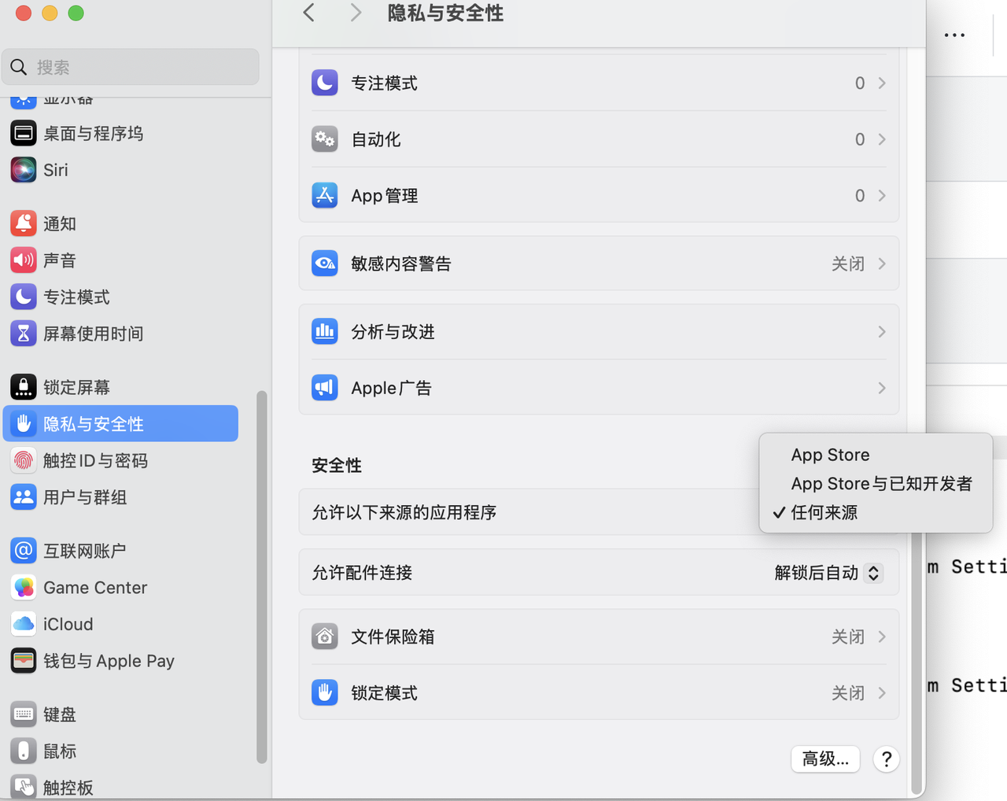The height and width of the screenshot is (801, 1007).
Task: Click the help question mark button
Action: coord(886,759)
